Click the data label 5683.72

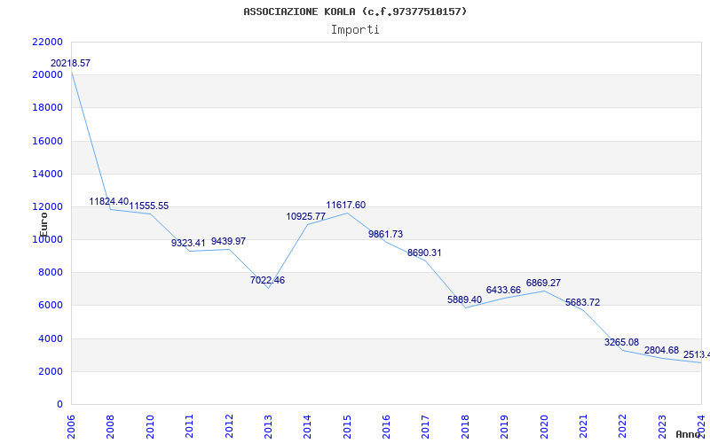(582, 302)
